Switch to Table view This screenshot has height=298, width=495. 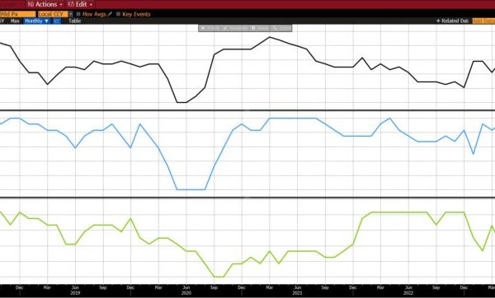75,21
